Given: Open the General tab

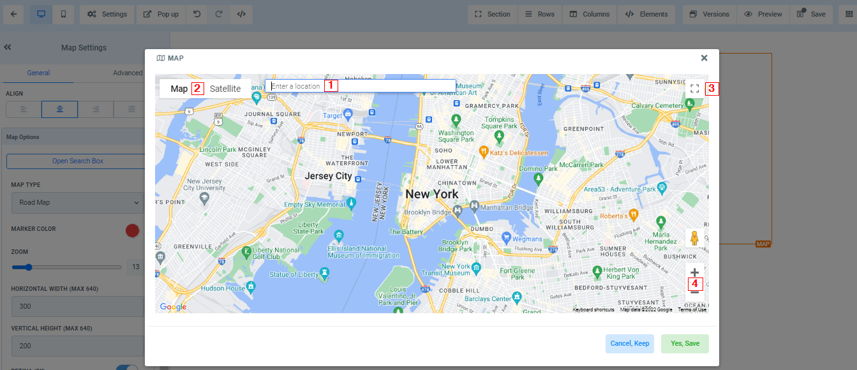Looking at the screenshot, I should coord(38,73).
